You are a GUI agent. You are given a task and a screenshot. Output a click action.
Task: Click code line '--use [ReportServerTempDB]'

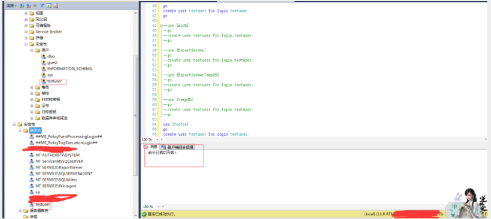(x=190, y=75)
